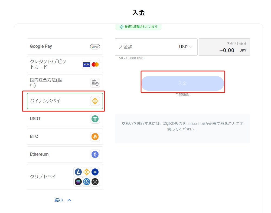Click the Litecoin icon in クリプトペイ

(78, 172)
